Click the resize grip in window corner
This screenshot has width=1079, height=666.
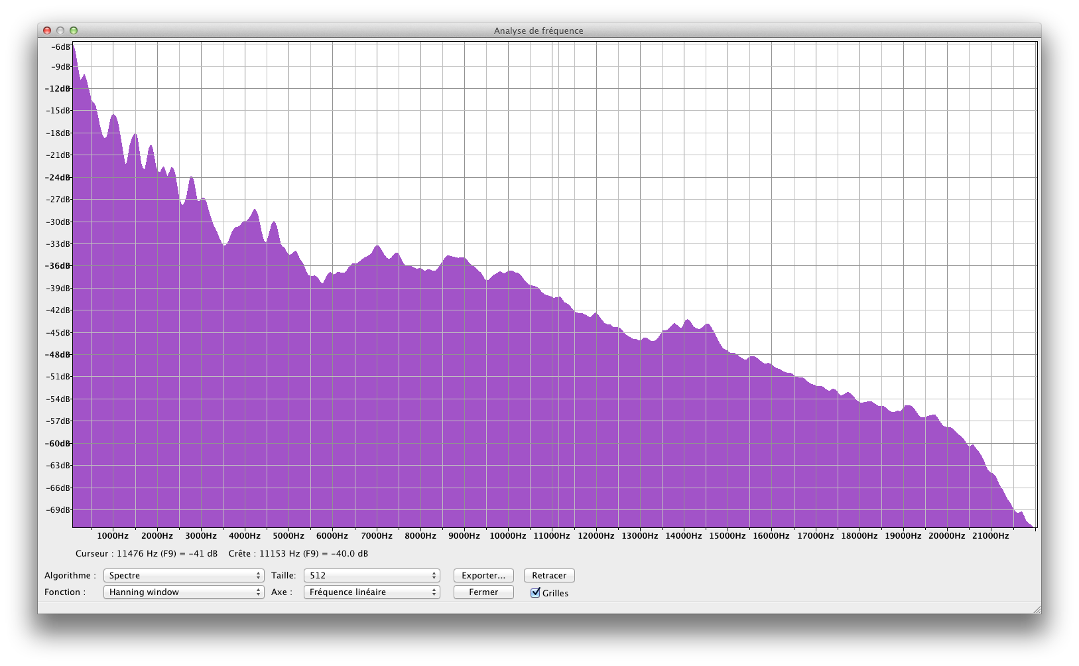point(1036,609)
